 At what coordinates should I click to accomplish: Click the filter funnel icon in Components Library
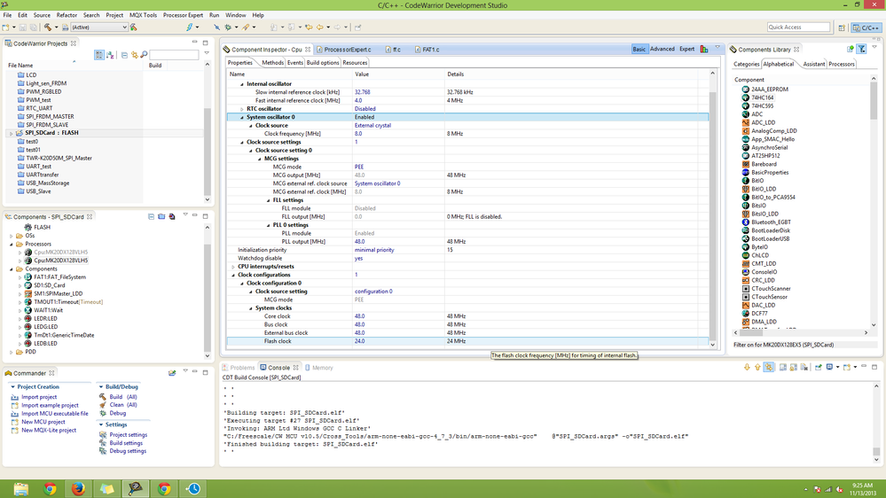[862, 49]
